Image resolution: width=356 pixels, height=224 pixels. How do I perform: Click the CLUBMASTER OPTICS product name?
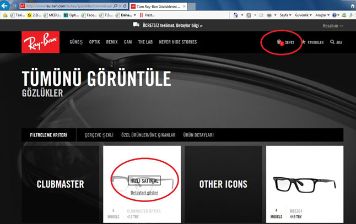coord(144,211)
